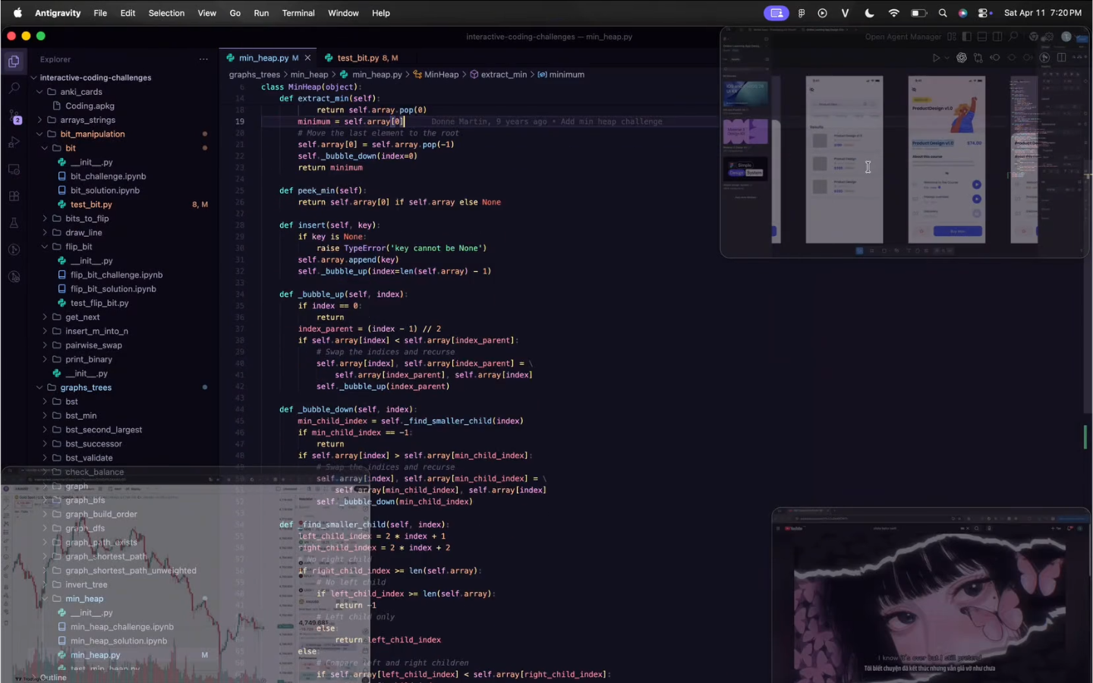Toggle the Focus moon in menu bar
This screenshot has height=683, width=1093.
[x=870, y=13]
